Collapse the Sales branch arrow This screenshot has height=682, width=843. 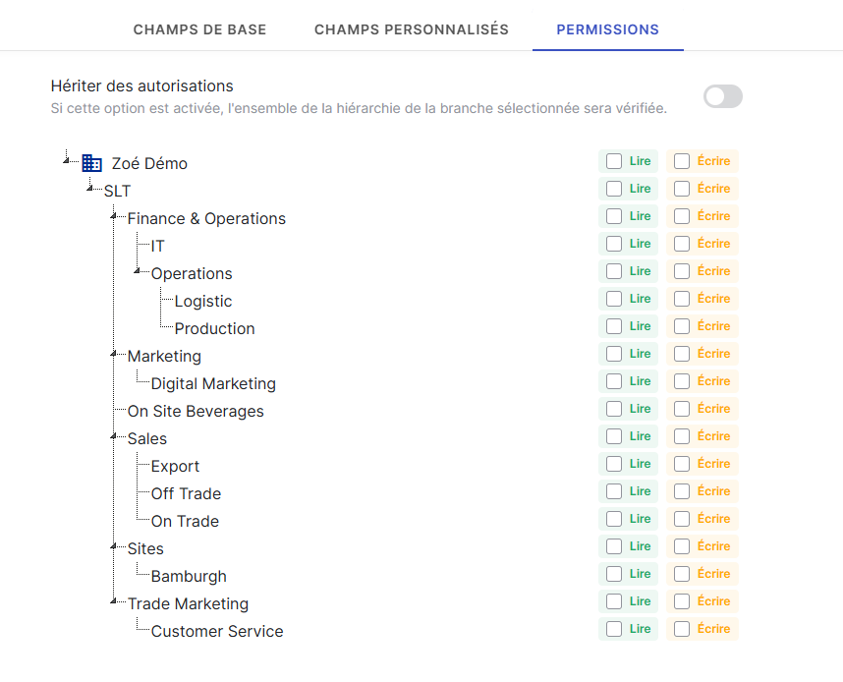[x=114, y=435]
